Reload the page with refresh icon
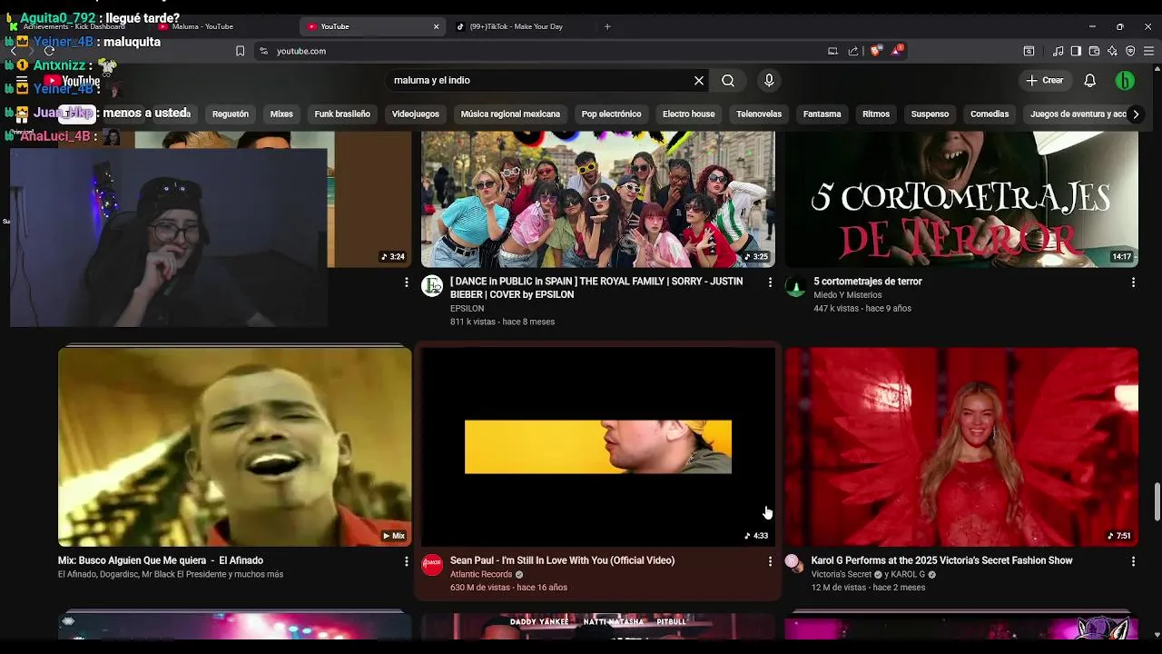This screenshot has width=1162, height=654. tap(49, 51)
